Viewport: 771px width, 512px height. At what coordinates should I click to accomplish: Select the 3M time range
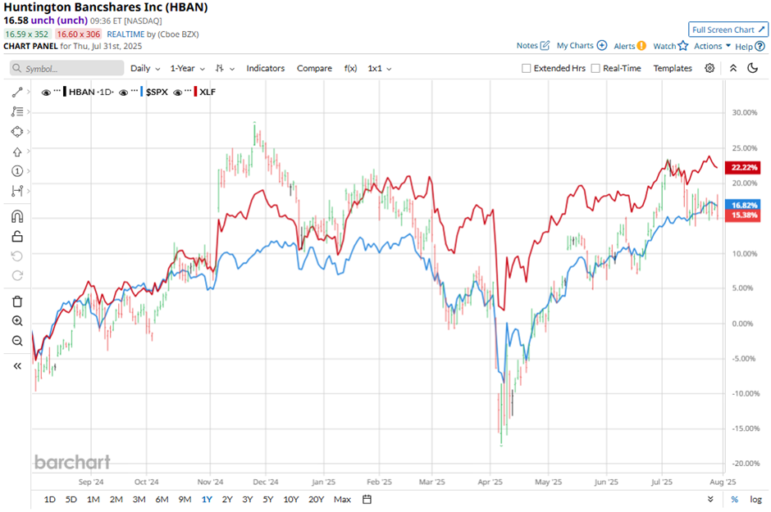tap(139, 499)
